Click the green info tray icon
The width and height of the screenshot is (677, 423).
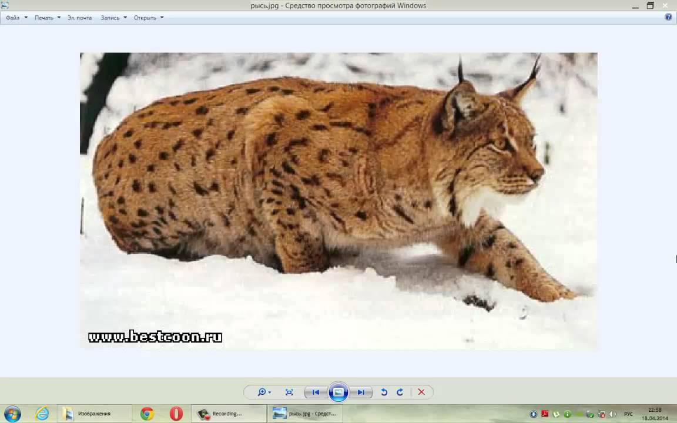point(567,414)
